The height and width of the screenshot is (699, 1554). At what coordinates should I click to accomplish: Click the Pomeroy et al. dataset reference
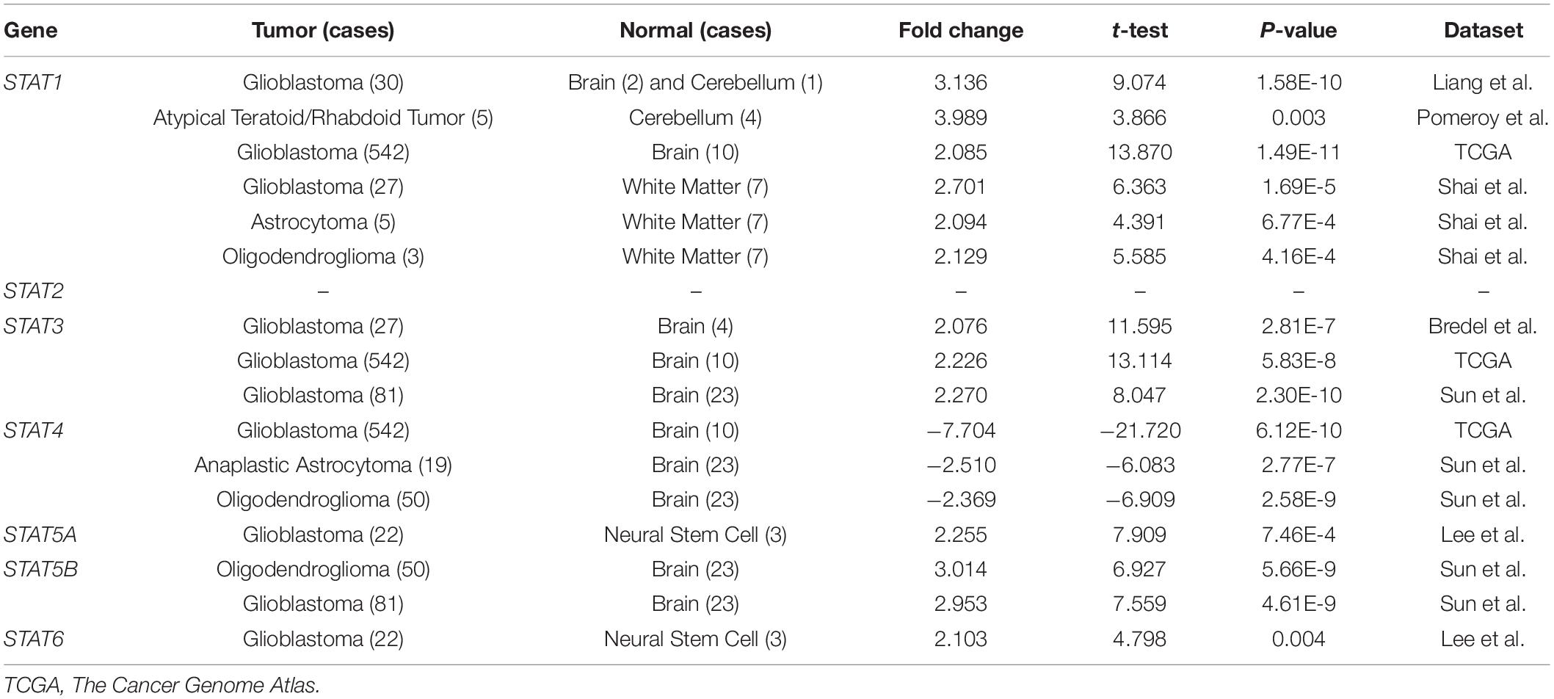point(1483,117)
